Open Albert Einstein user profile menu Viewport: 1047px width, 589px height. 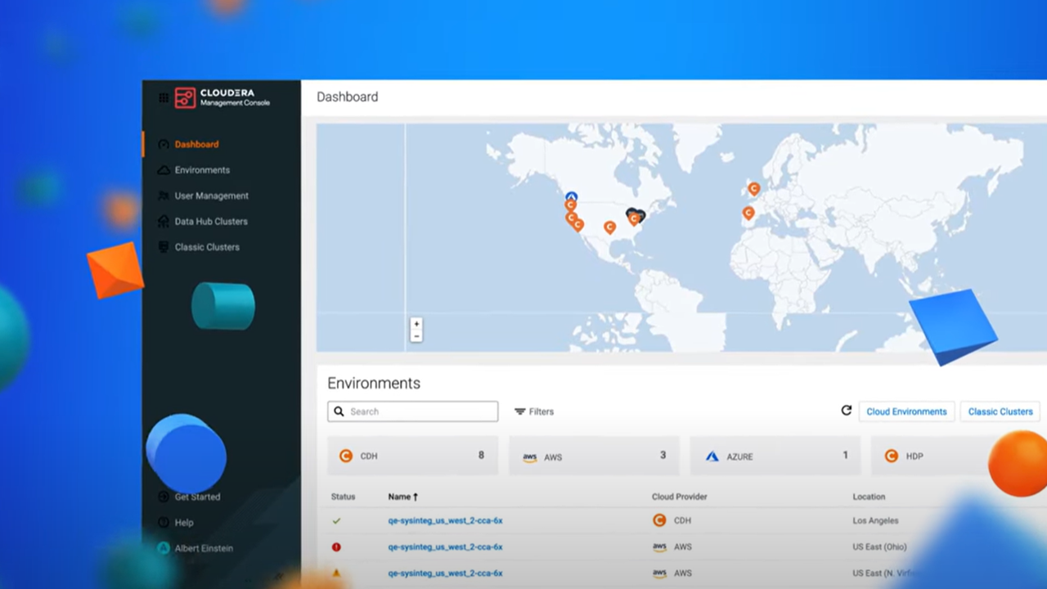204,548
